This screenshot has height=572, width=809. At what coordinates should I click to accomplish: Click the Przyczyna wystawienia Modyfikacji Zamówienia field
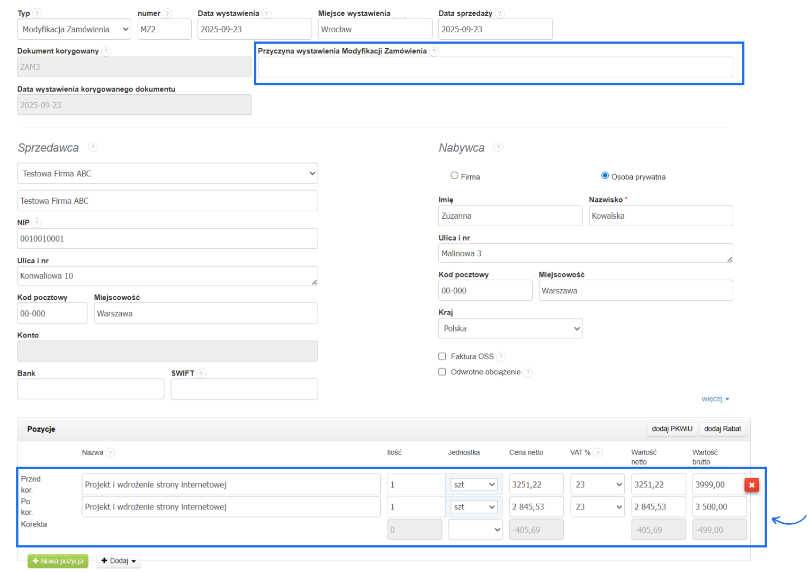coord(495,67)
